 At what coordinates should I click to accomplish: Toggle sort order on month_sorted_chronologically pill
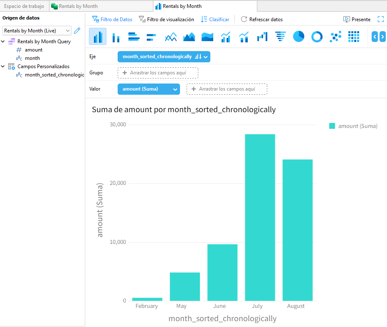198,57
